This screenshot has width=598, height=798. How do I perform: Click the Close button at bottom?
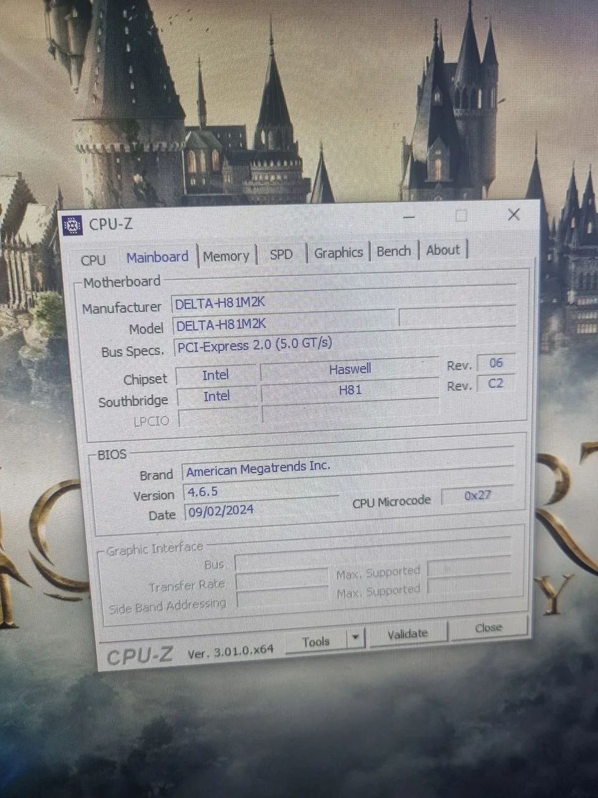click(x=488, y=628)
